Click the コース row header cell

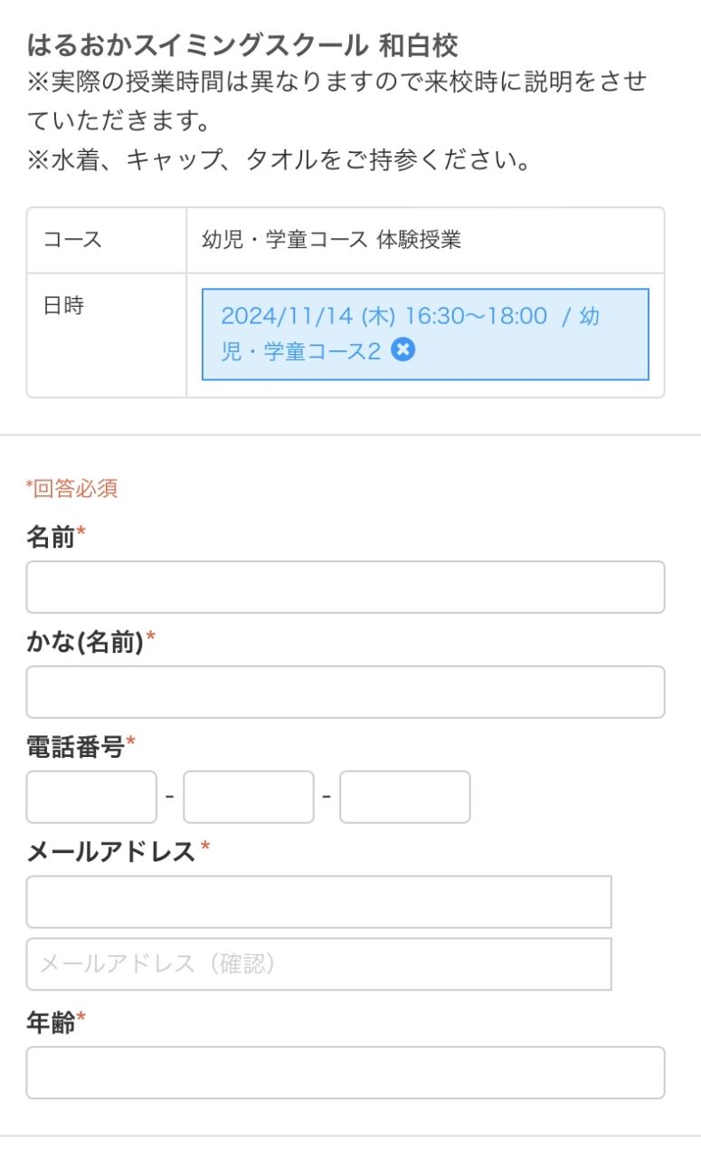[x=107, y=240]
